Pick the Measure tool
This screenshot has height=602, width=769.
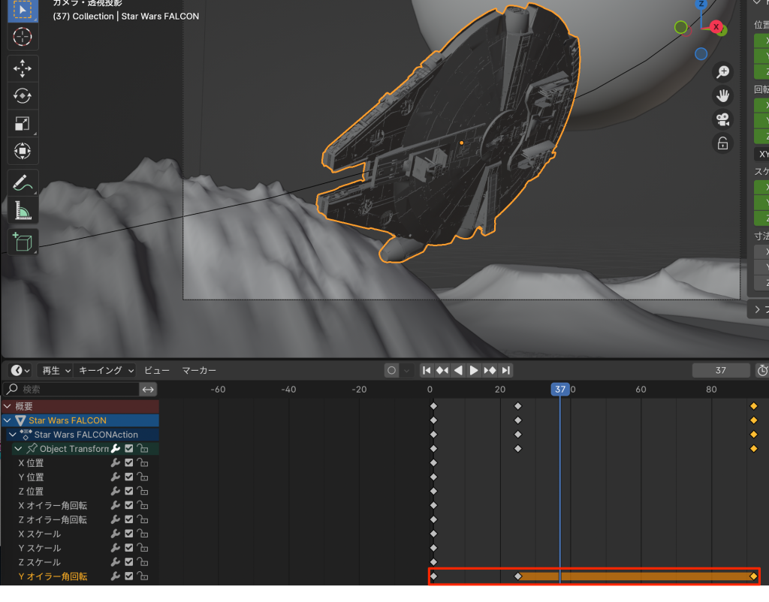[x=23, y=211]
